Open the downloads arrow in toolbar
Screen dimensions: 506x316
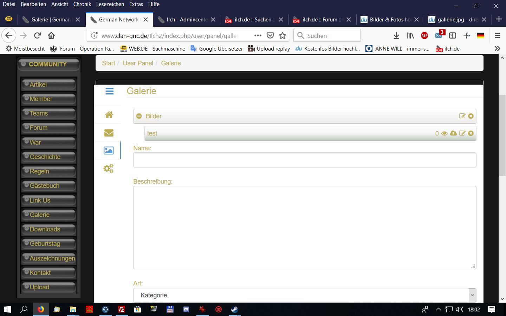(396, 35)
